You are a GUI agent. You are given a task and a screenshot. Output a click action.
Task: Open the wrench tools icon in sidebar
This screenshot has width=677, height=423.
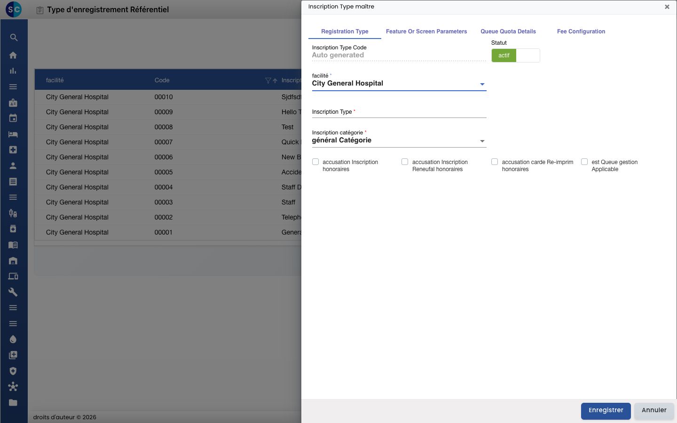pyautogui.click(x=13, y=292)
